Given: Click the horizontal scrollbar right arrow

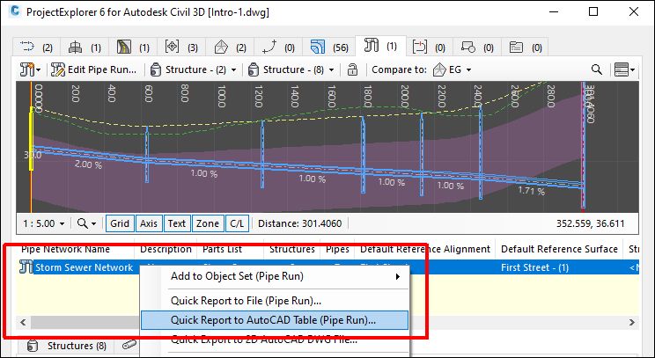Looking at the screenshot, I should (632, 322).
